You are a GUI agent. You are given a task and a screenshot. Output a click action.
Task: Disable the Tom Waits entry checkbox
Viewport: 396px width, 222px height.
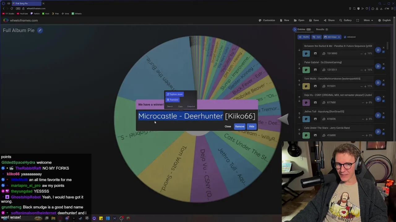[383, 84]
